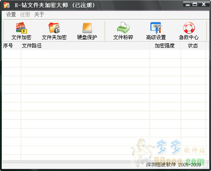This screenshot has width=211, height=171.
Task: Open the 文件加密 file encryption tool
Action: point(21,31)
